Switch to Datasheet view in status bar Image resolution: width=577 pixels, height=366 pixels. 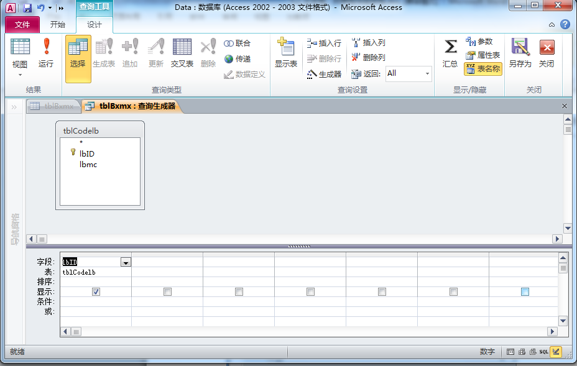pos(510,352)
